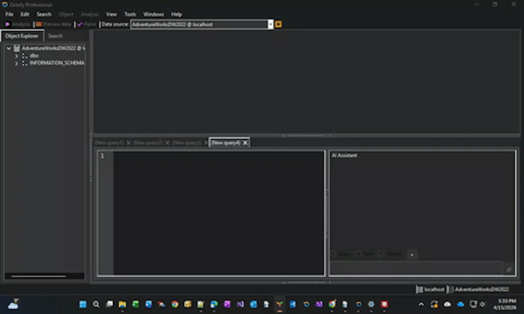This screenshot has width=524, height=314.
Task: Open the taskbar clock and date
Action: pos(505,304)
